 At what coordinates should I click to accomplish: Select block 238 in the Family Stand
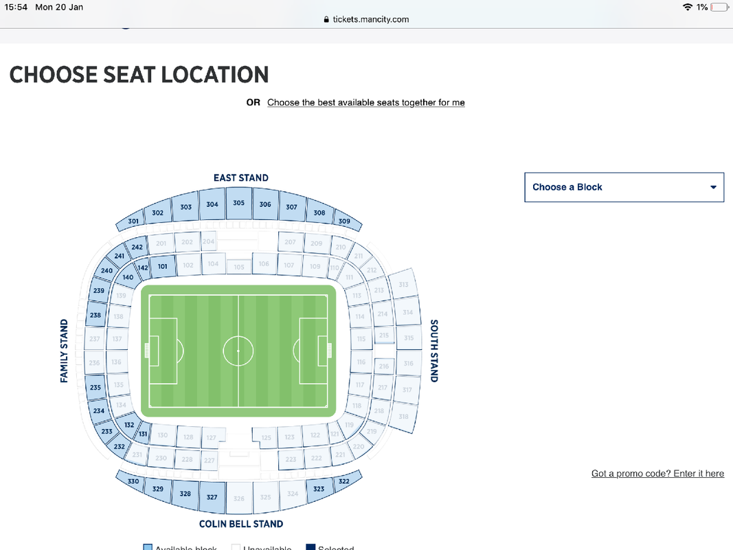[95, 315]
